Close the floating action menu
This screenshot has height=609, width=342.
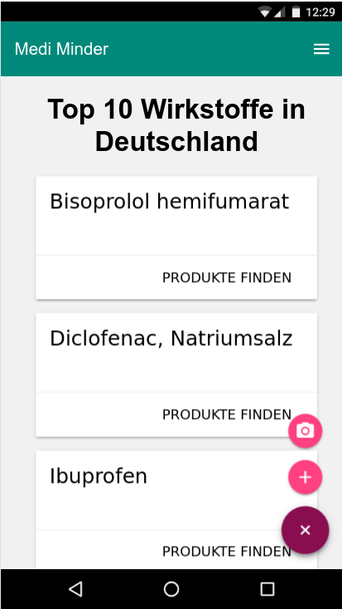pos(306,530)
